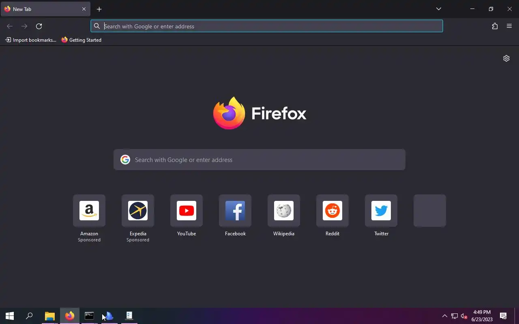Open the terminal app in taskbar
Viewport: 519px width, 324px height.
click(89, 316)
